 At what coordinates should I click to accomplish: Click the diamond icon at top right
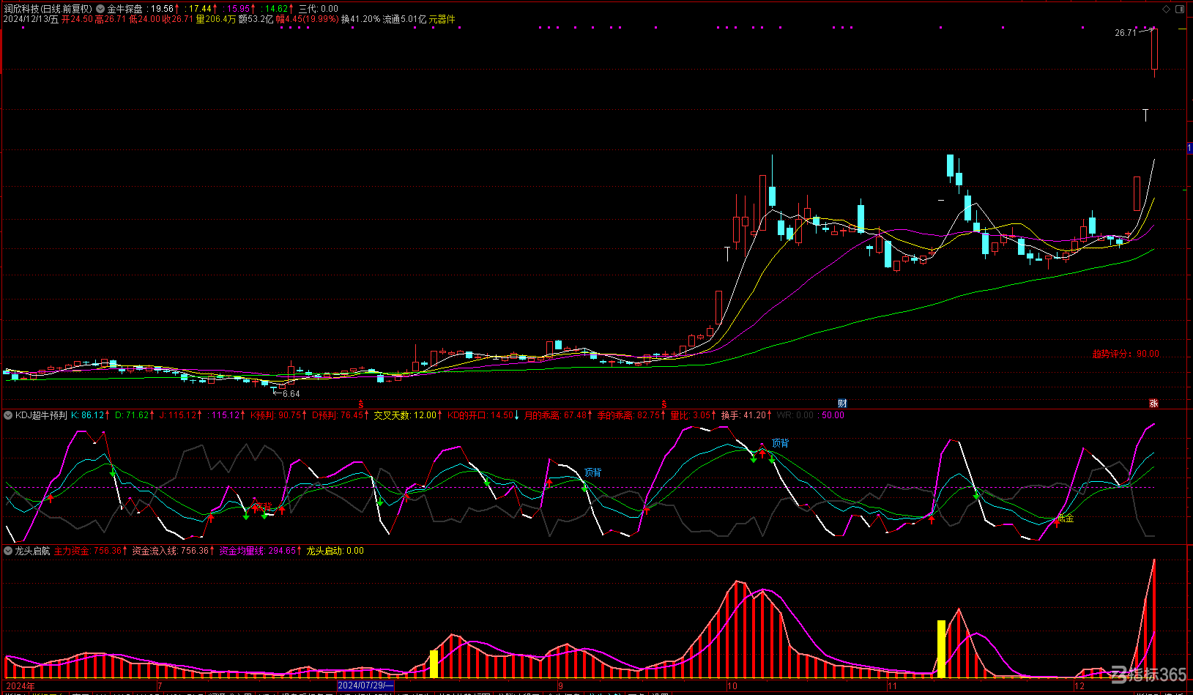pyautogui.click(x=1166, y=9)
